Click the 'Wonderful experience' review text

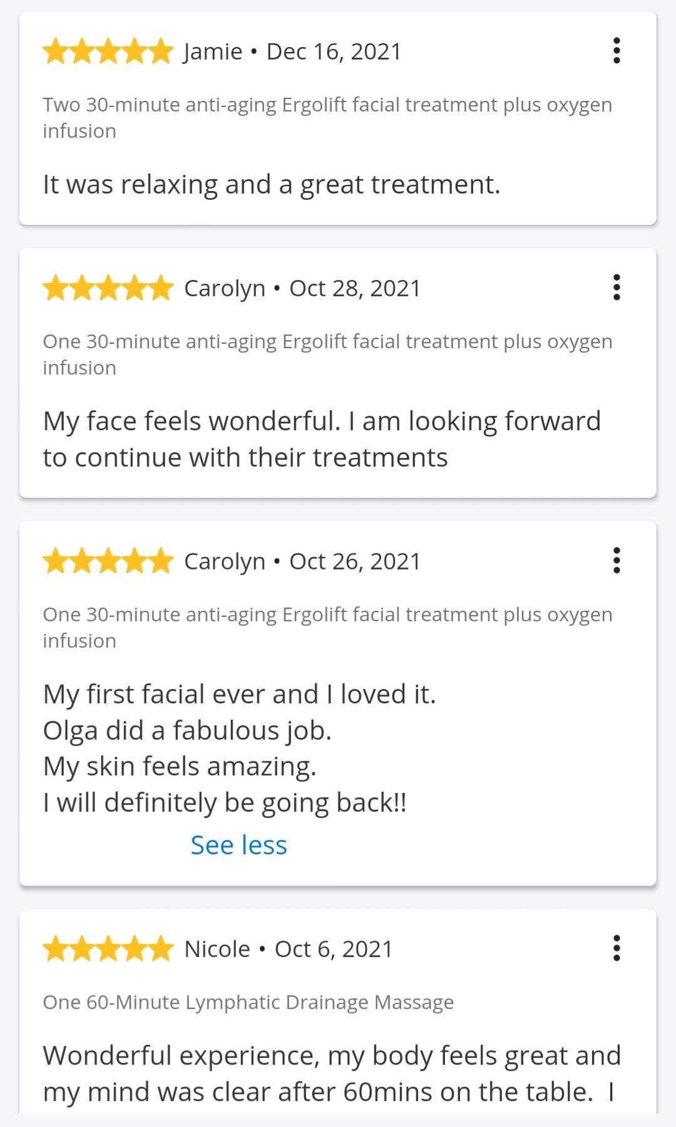point(332,1073)
